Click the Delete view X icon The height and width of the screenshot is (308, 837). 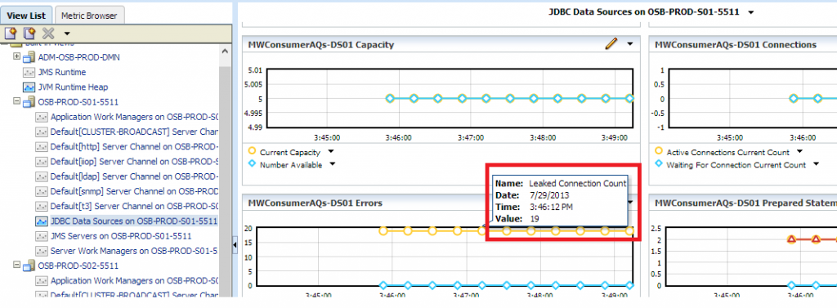[48, 33]
